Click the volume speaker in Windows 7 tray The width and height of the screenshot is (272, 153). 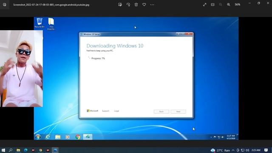point(223,137)
